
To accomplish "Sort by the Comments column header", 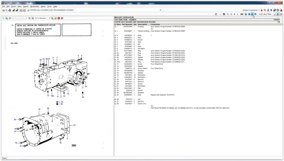I will point(155,24).
